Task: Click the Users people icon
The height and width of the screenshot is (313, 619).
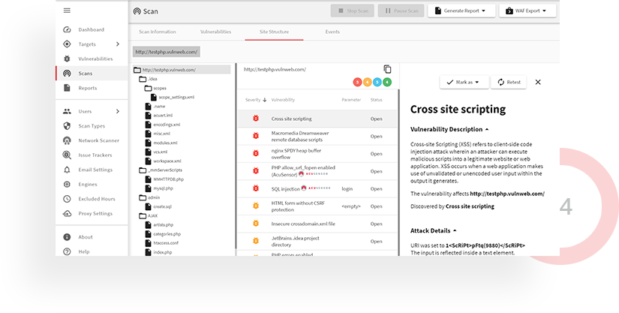Action: point(67,111)
